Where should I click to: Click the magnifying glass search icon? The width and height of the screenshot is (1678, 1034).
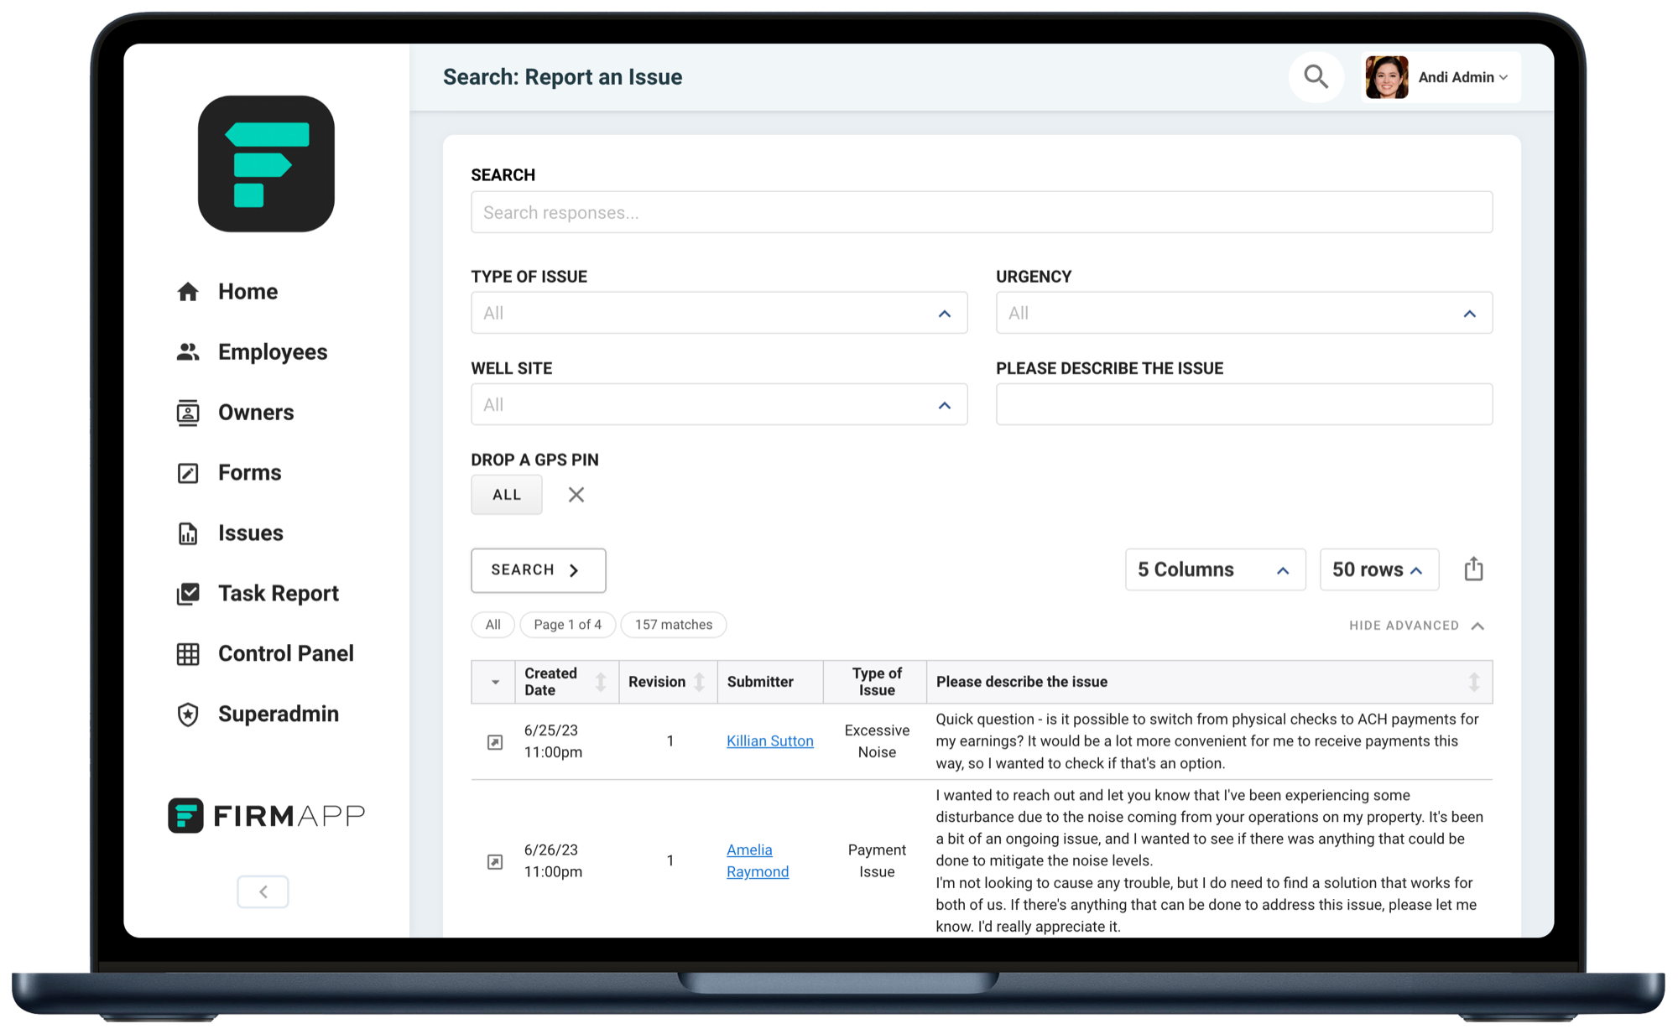tap(1316, 77)
